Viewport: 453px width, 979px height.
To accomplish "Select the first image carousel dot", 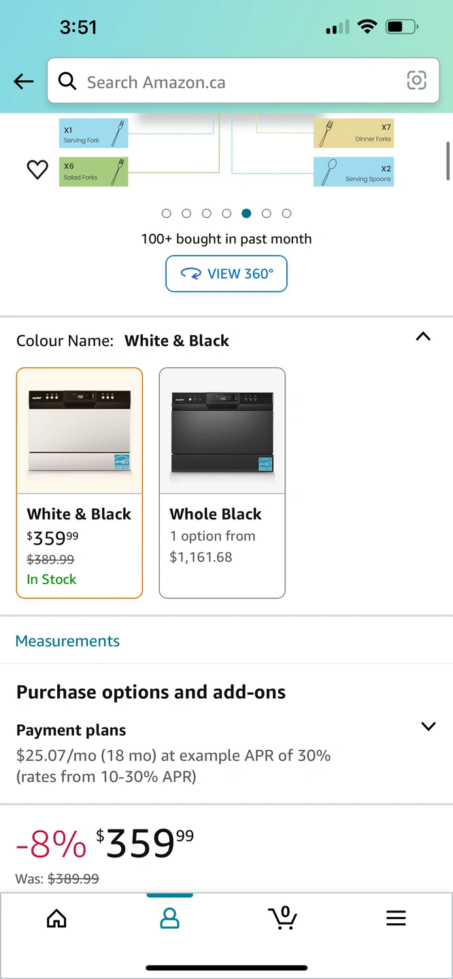I will pyautogui.click(x=167, y=213).
